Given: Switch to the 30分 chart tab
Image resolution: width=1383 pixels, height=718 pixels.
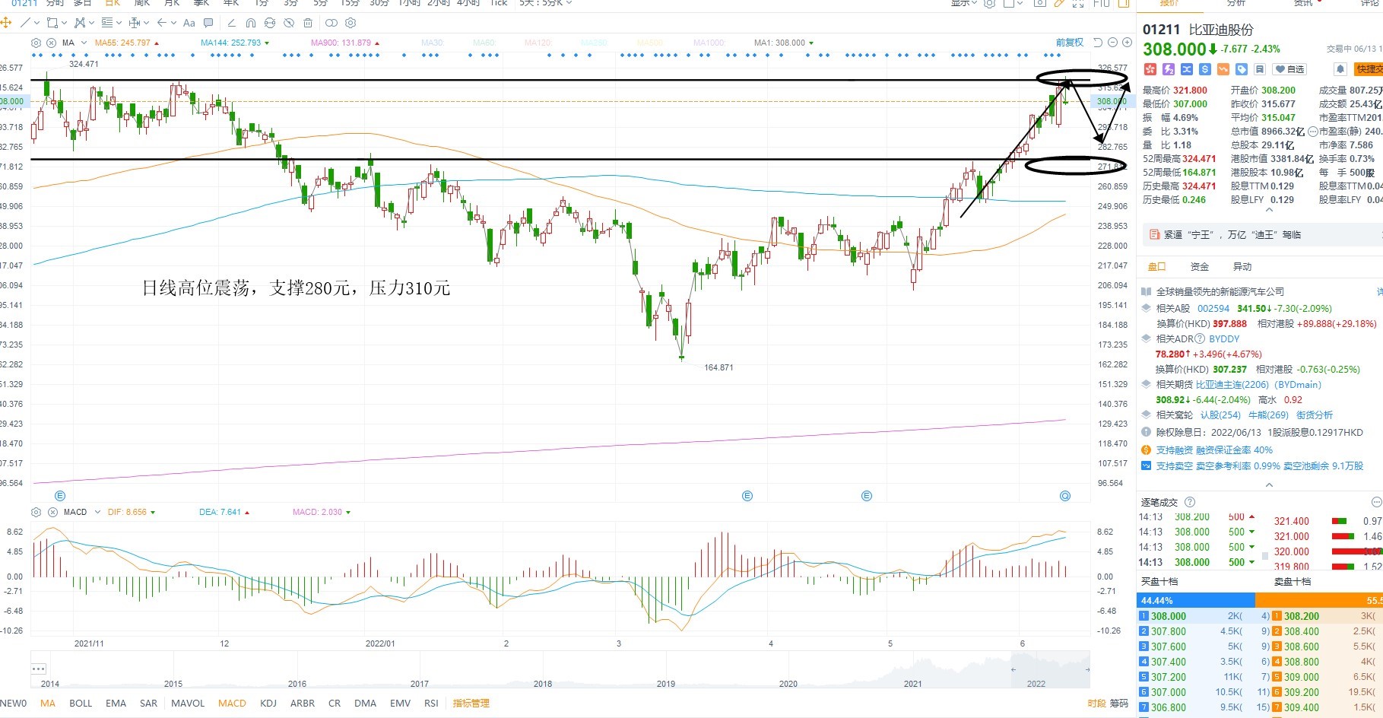Looking at the screenshot, I should tap(379, 3).
